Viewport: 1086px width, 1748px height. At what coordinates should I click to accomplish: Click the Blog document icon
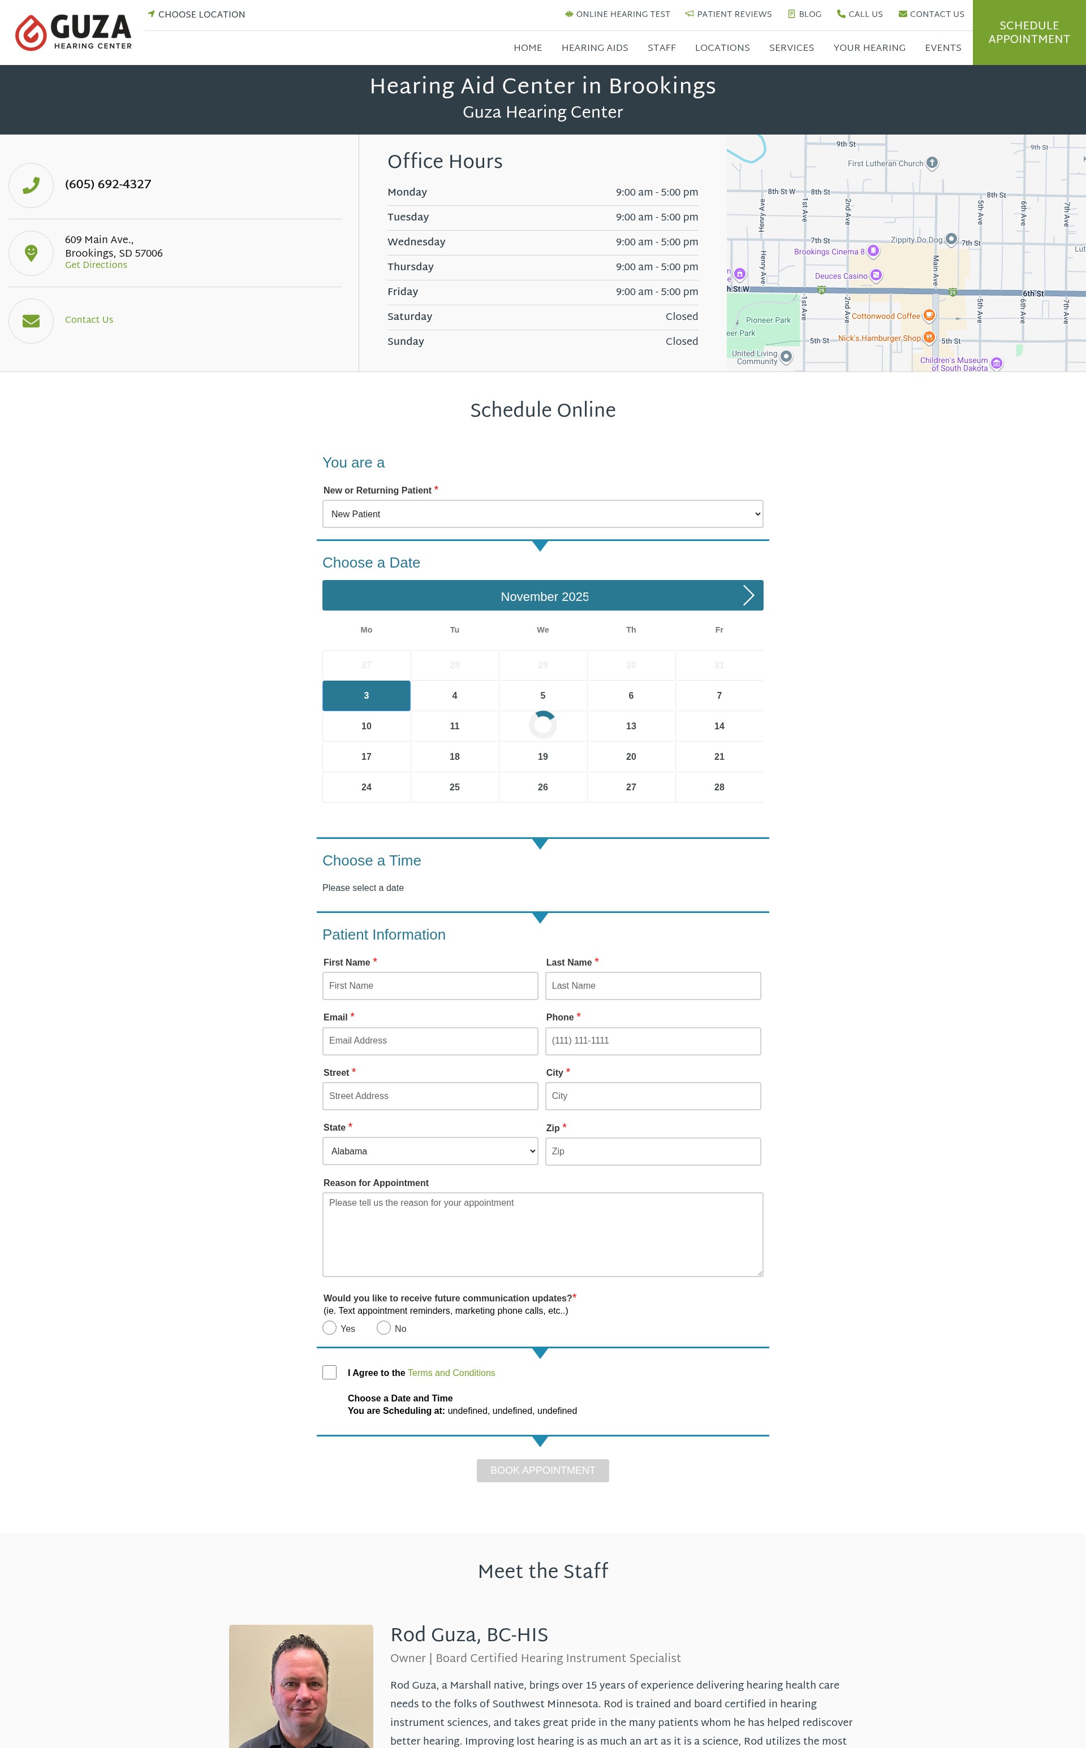791,14
